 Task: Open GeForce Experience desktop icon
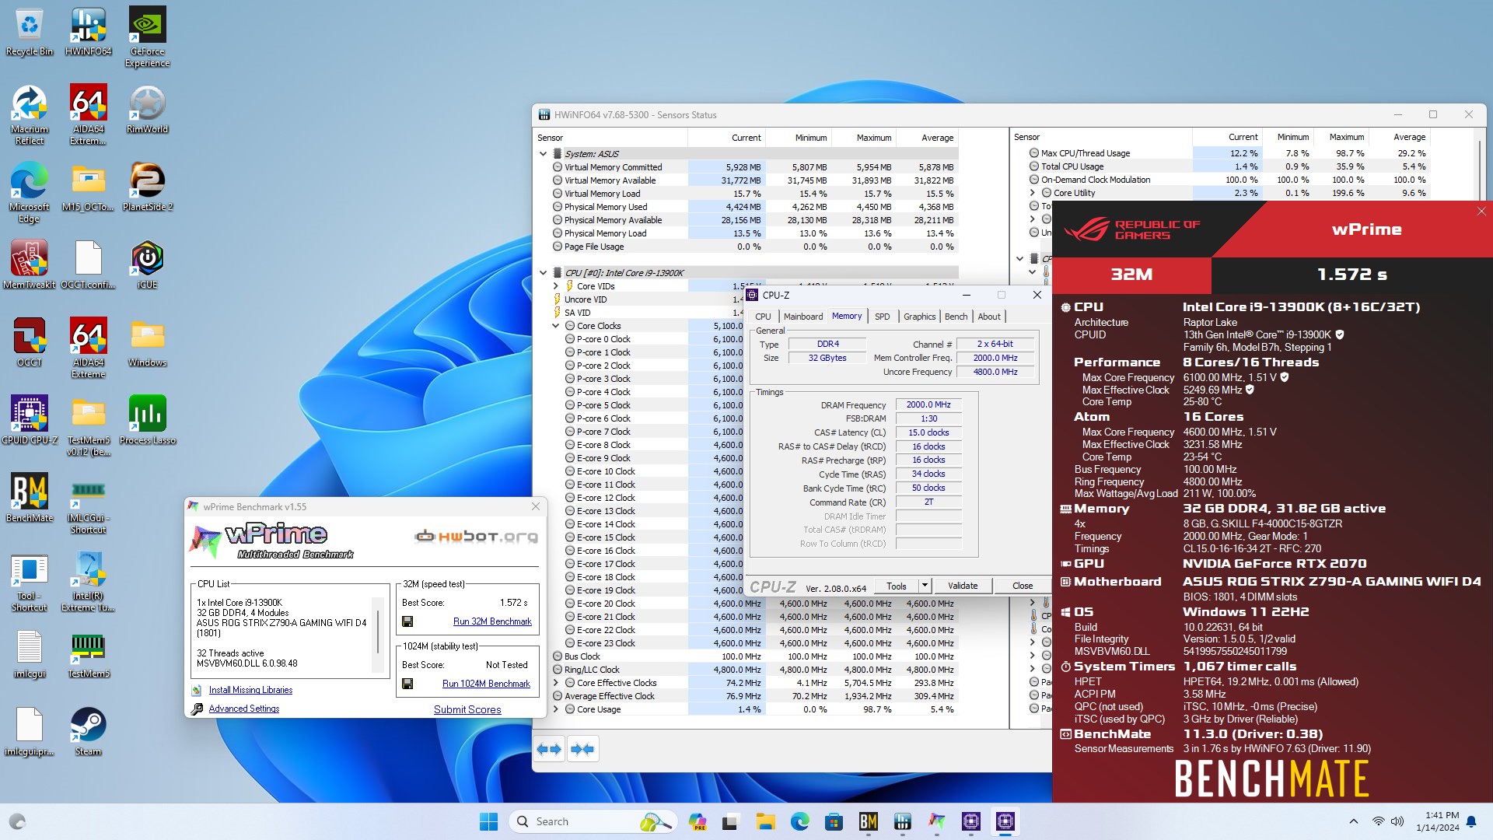[x=147, y=37]
